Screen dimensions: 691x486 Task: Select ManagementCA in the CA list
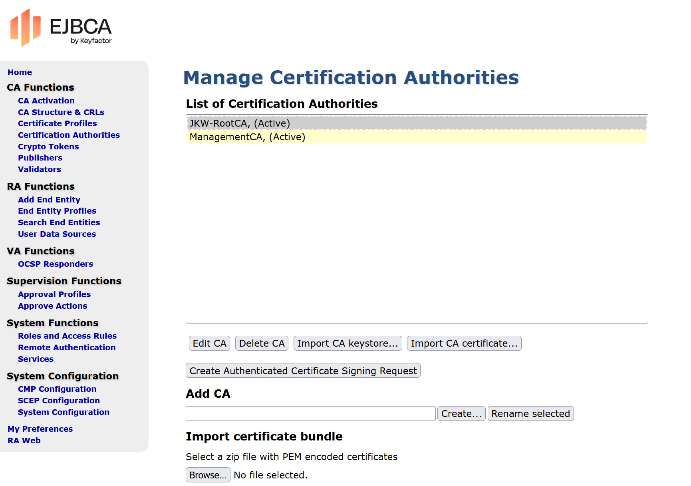pos(247,137)
